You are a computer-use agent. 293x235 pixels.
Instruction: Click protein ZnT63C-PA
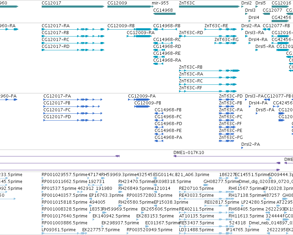pos(227,113)
